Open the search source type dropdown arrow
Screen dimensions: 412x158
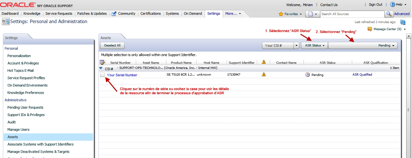pos(316,14)
